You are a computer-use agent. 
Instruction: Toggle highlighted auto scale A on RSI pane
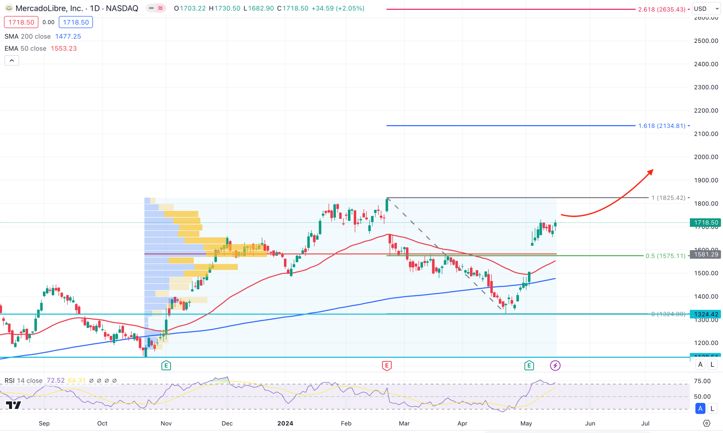(x=700, y=409)
